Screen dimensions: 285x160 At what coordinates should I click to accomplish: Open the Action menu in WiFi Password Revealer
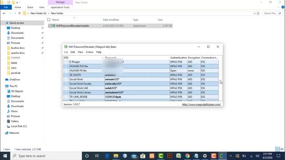(90, 52)
